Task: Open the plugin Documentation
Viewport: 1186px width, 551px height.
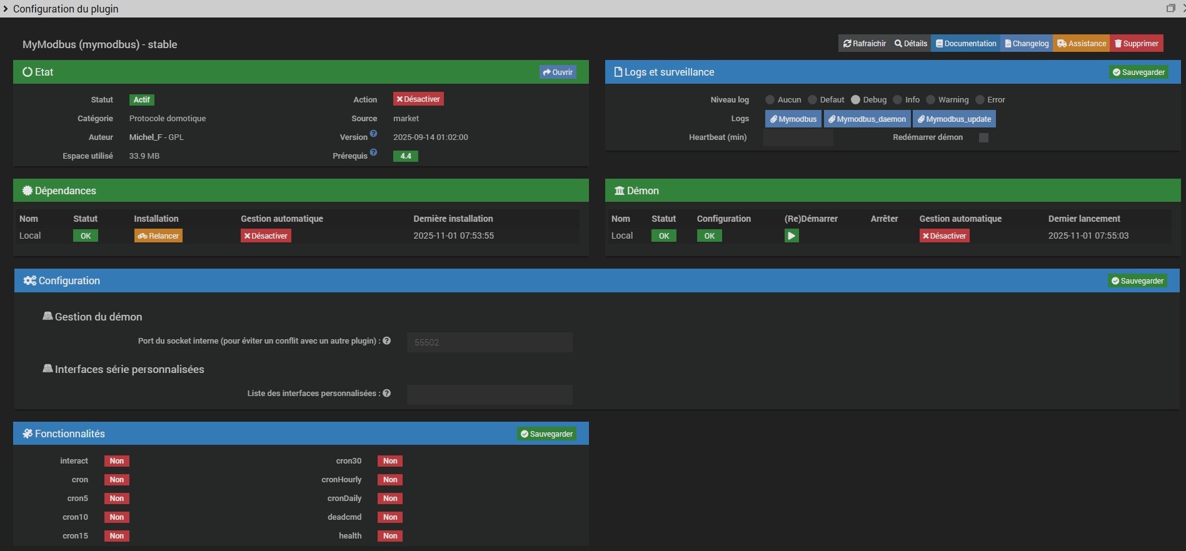Action: tap(965, 43)
